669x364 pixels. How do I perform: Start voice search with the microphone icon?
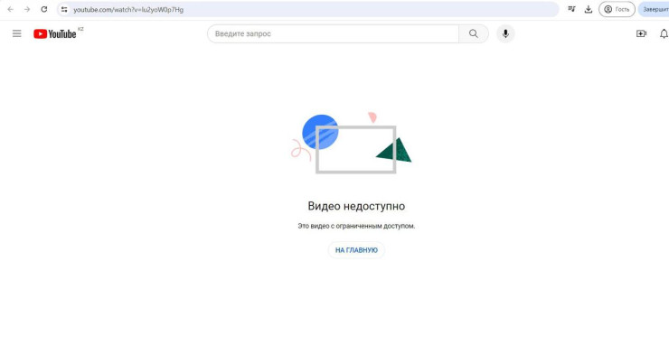505,33
